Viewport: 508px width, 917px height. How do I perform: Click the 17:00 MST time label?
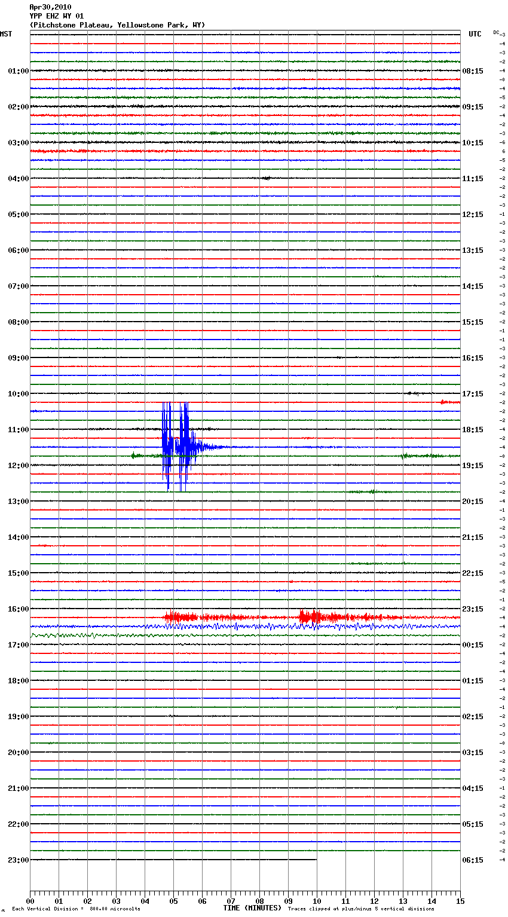pos(18,645)
